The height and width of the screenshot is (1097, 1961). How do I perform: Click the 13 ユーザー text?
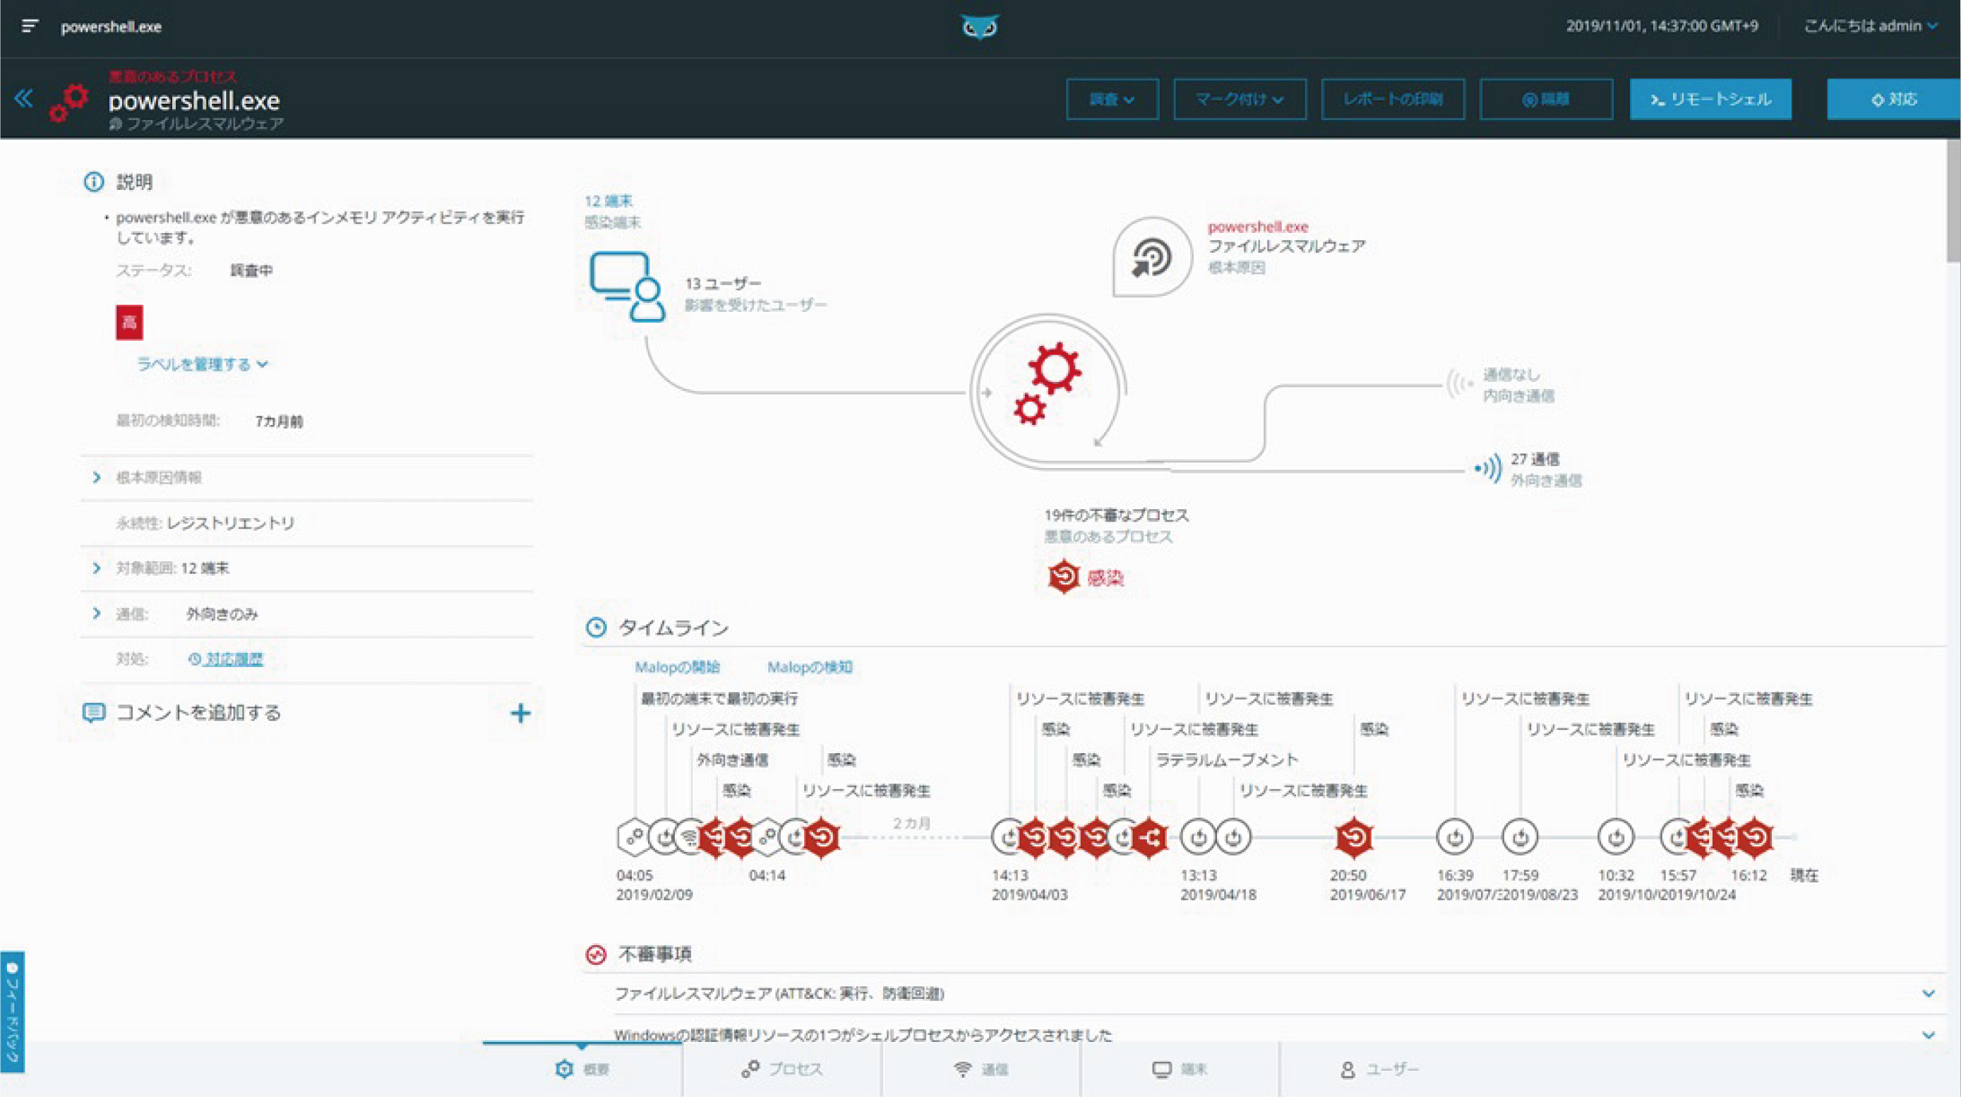coord(722,283)
